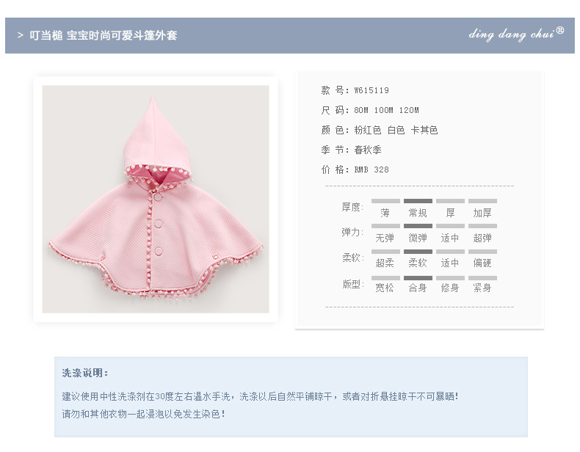Click the 加厚 thickness label

482,213
